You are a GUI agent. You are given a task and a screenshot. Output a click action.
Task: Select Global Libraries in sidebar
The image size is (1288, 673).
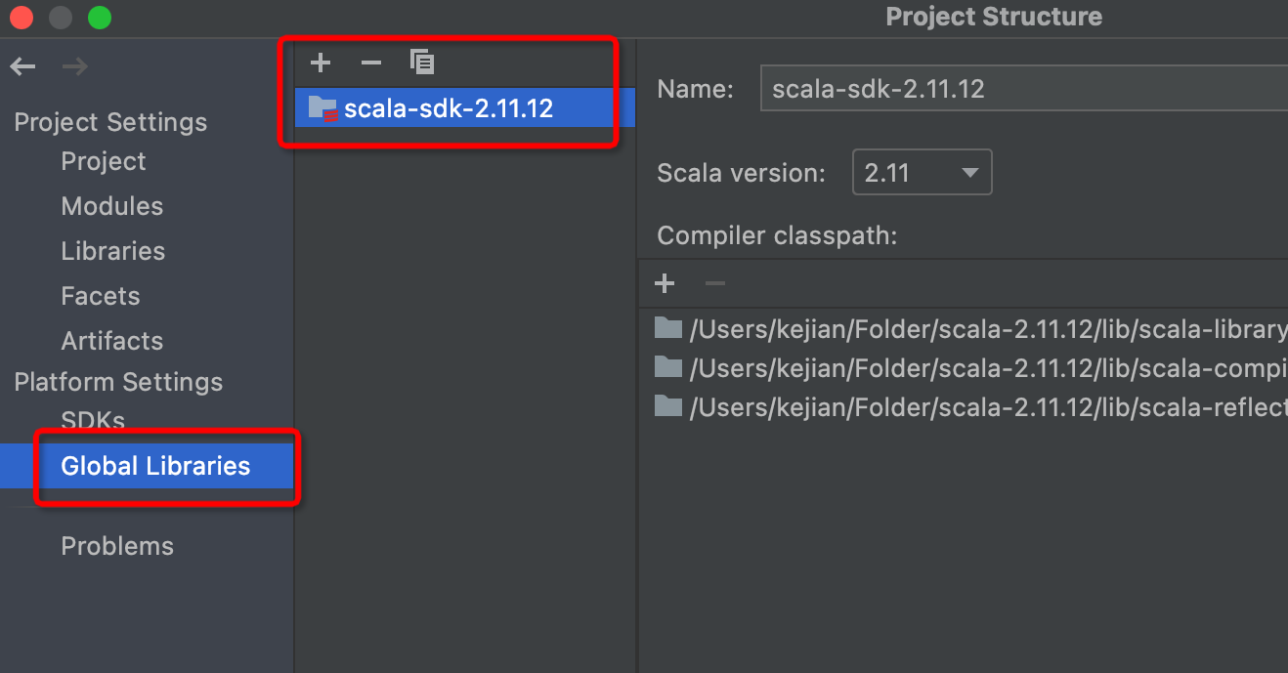(155, 466)
